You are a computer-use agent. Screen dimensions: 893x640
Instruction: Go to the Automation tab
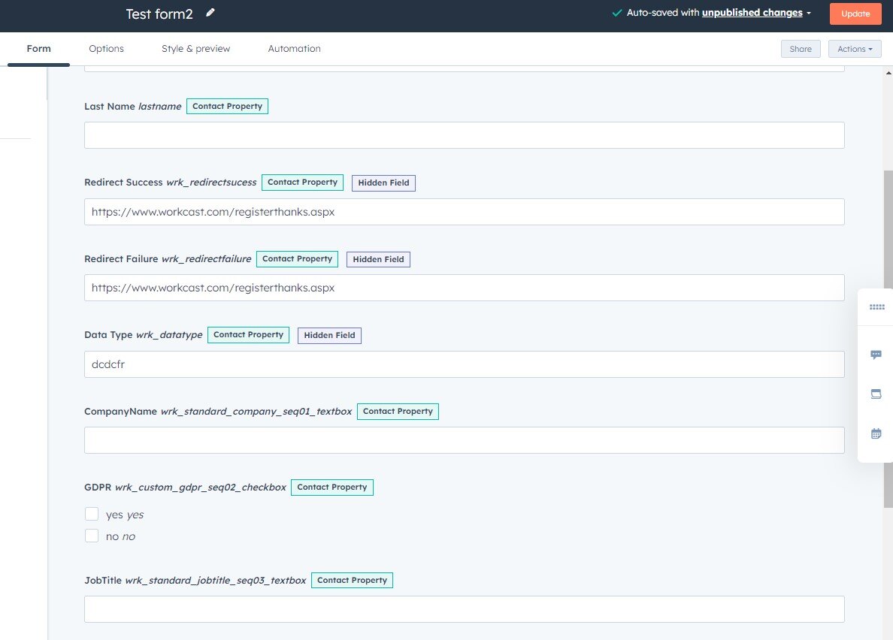294,49
